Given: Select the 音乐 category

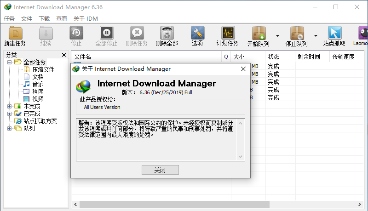Looking at the screenshot, I should [x=38, y=85].
